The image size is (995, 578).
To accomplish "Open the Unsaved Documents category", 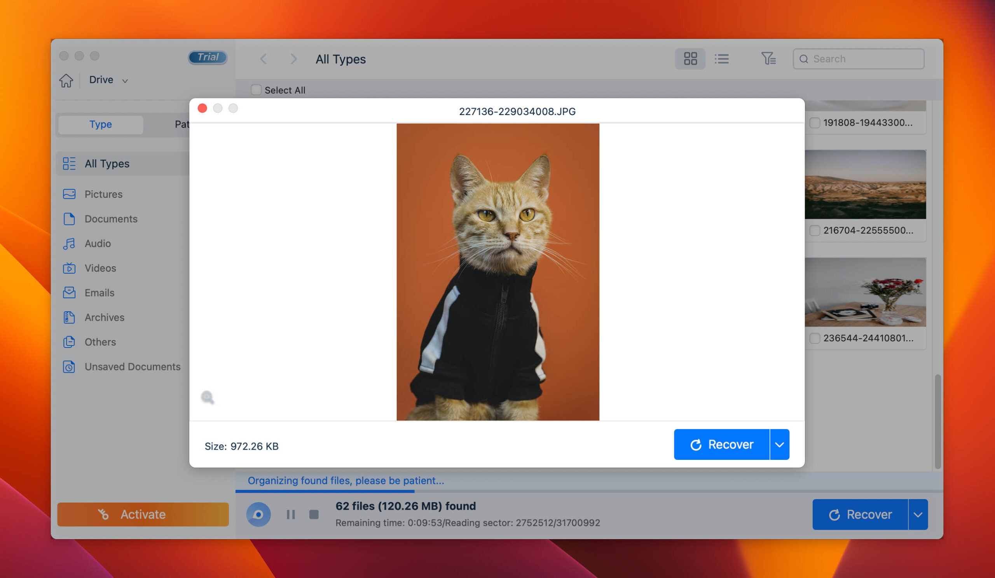I will [x=133, y=367].
